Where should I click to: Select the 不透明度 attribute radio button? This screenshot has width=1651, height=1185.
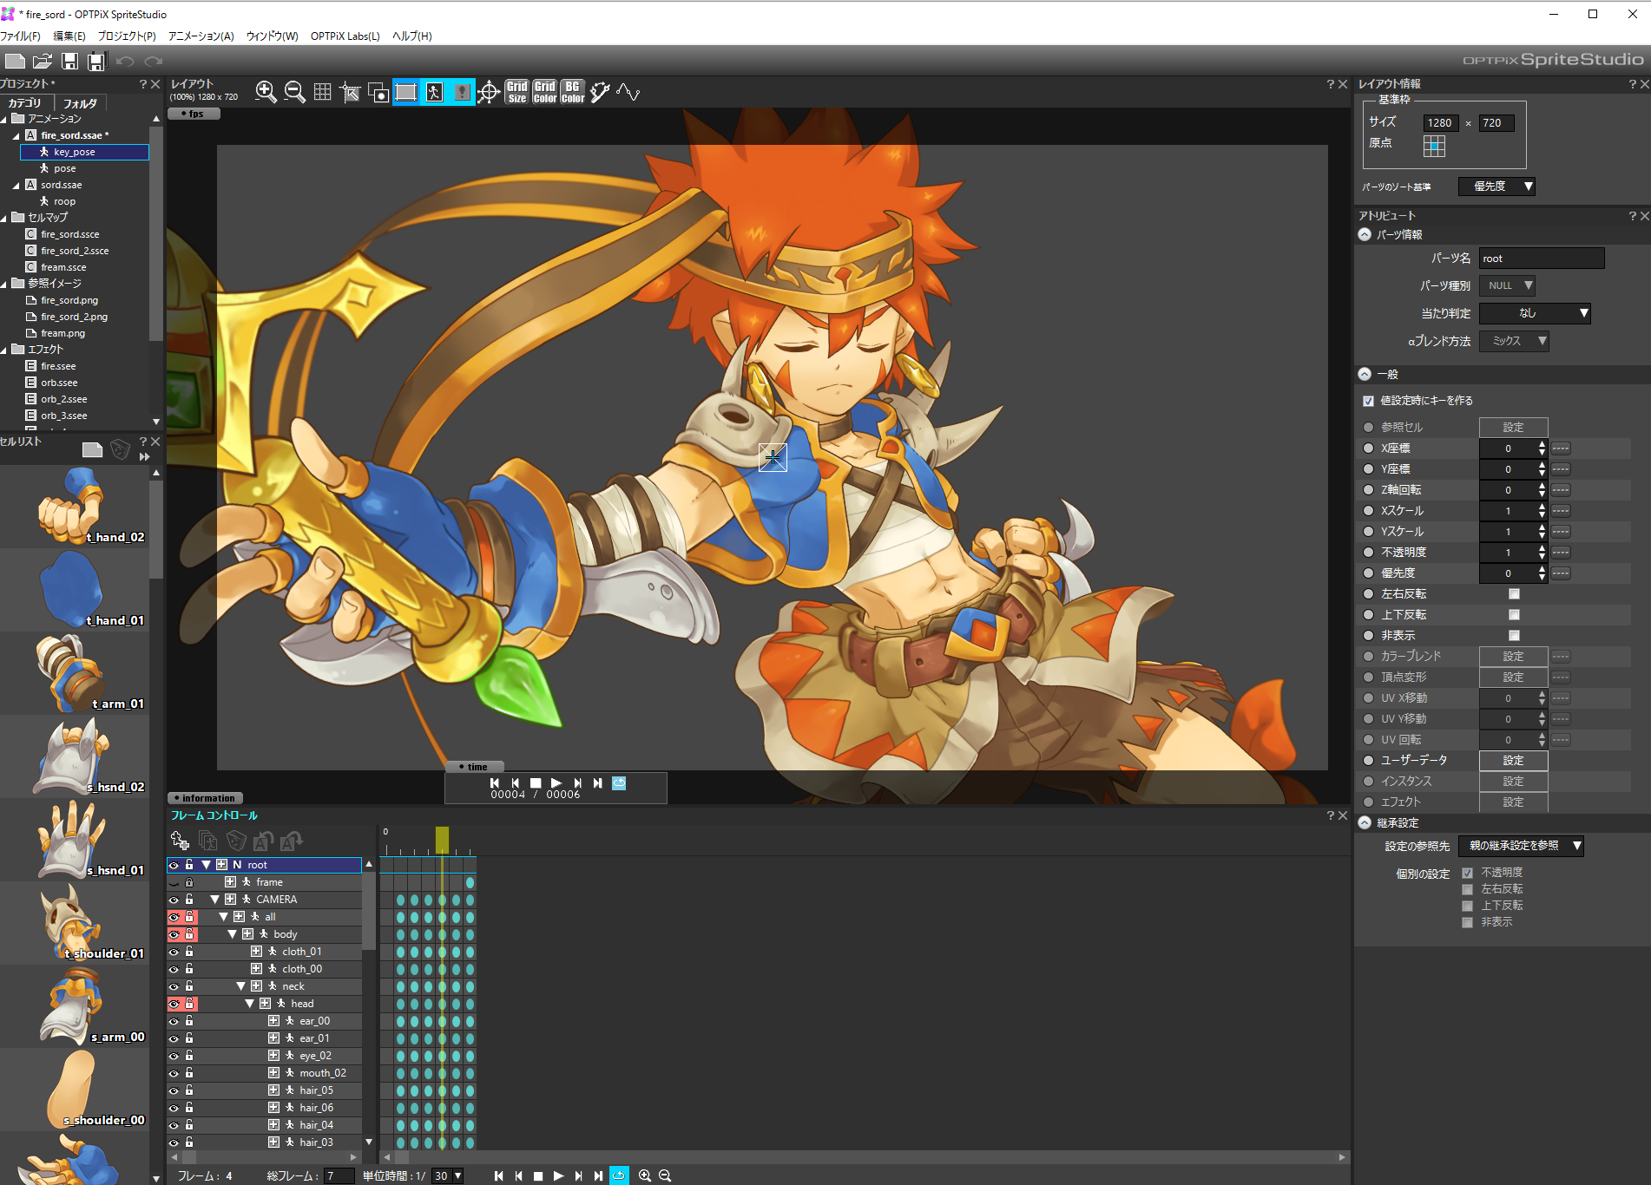pyautogui.click(x=1369, y=553)
